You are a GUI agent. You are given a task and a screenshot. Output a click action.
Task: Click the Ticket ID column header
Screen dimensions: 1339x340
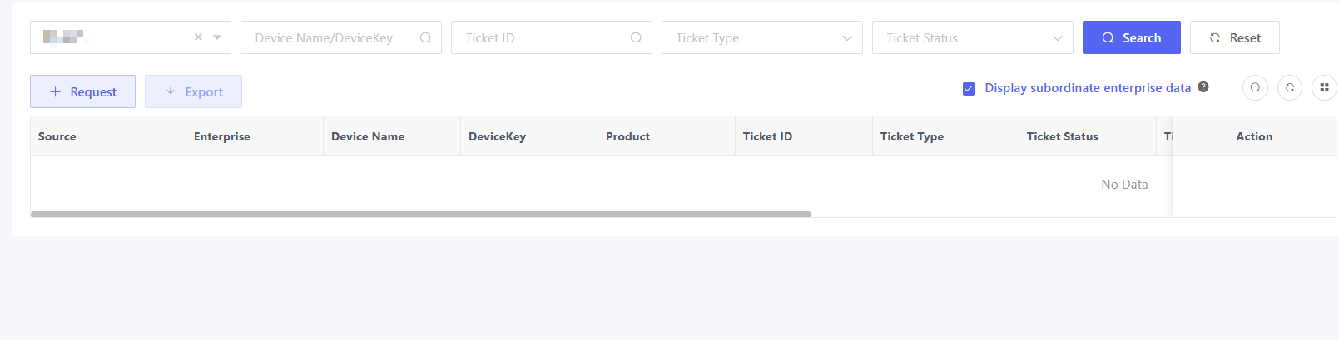pyautogui.click(x=767, y=136)
